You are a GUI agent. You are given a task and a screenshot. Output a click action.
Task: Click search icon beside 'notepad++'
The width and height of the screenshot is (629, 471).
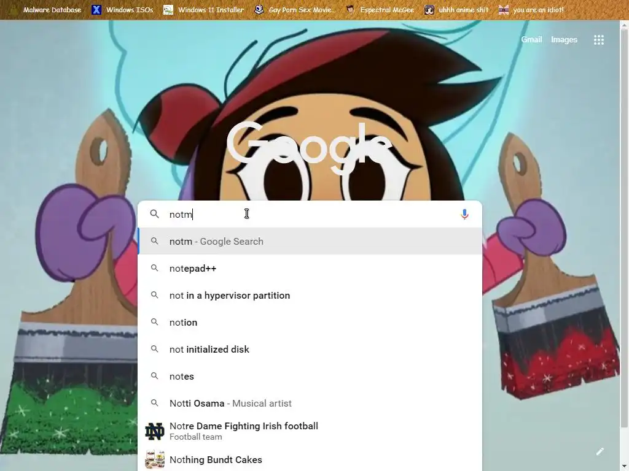[154, 268]
